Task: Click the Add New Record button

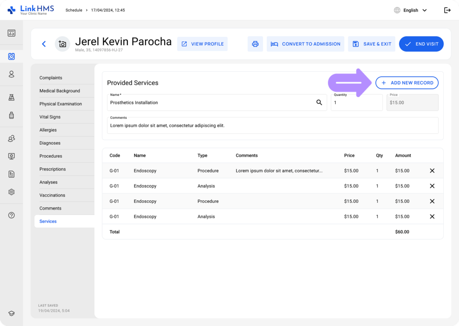Action: coord(407,82)
